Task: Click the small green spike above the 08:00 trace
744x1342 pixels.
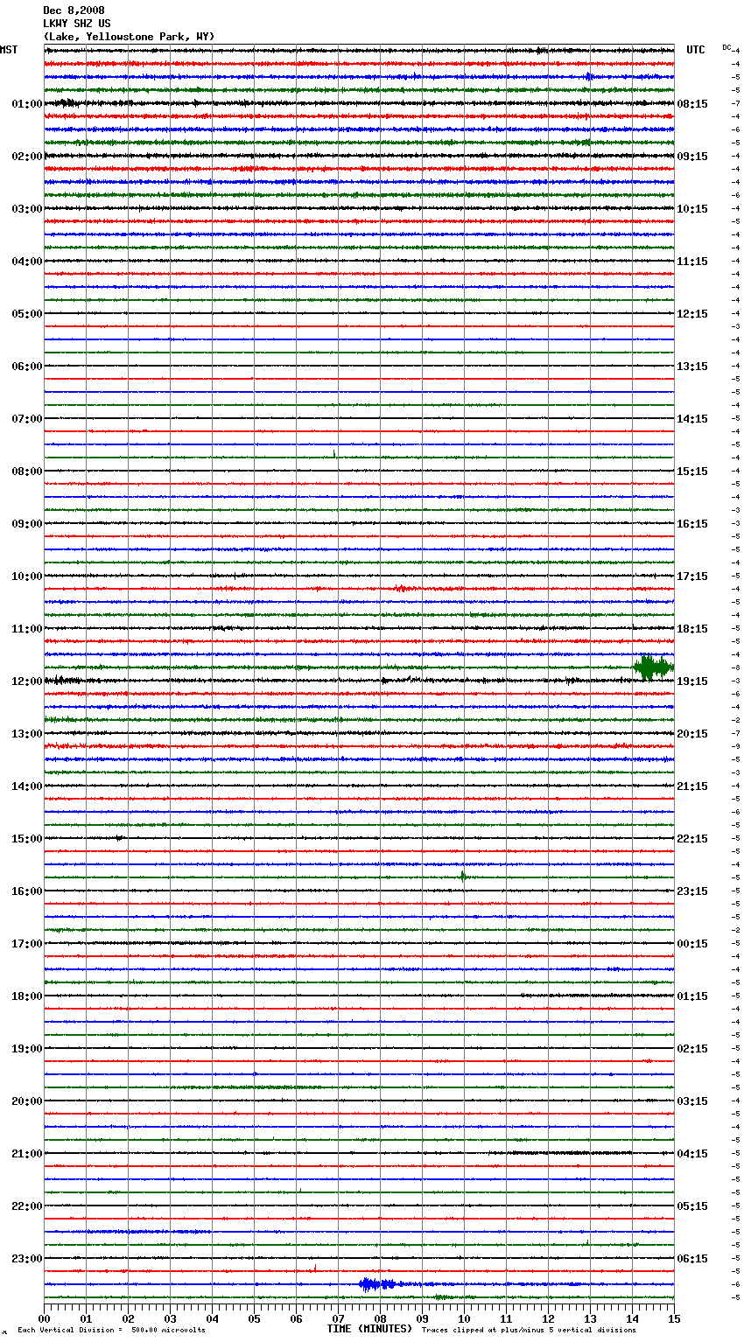Action: coord(334,453)
